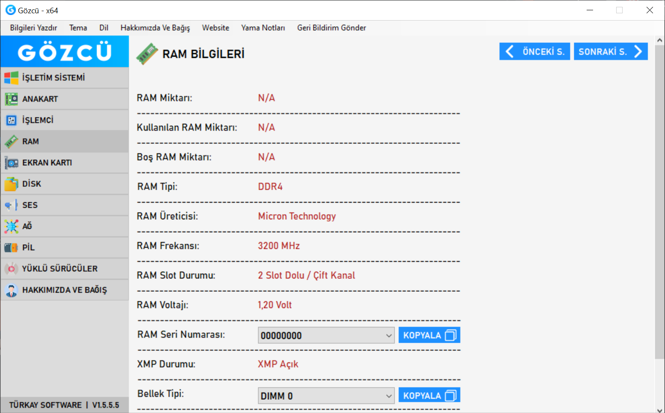The height and width of the screenshot is (413, 665).
Task: Copy the Bellek Tipi value with Kopyala
Action: [429, 395]
